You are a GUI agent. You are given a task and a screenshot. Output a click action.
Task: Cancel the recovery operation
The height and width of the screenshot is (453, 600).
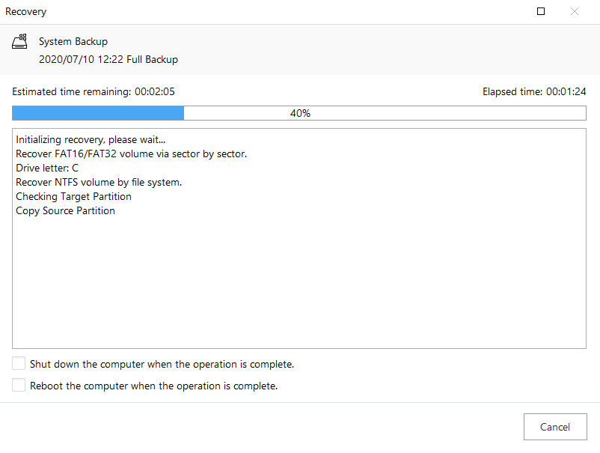pos(554,427)
